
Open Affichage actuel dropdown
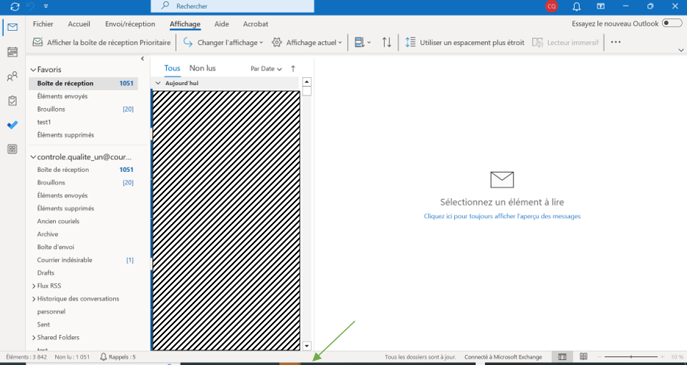[x=306, y=43]
